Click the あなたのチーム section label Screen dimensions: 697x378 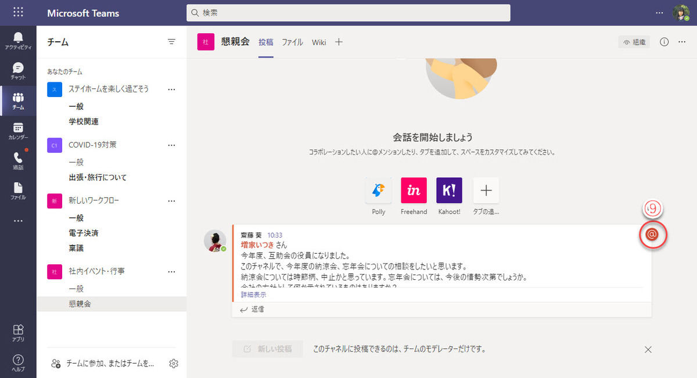[x=64, y=72]
